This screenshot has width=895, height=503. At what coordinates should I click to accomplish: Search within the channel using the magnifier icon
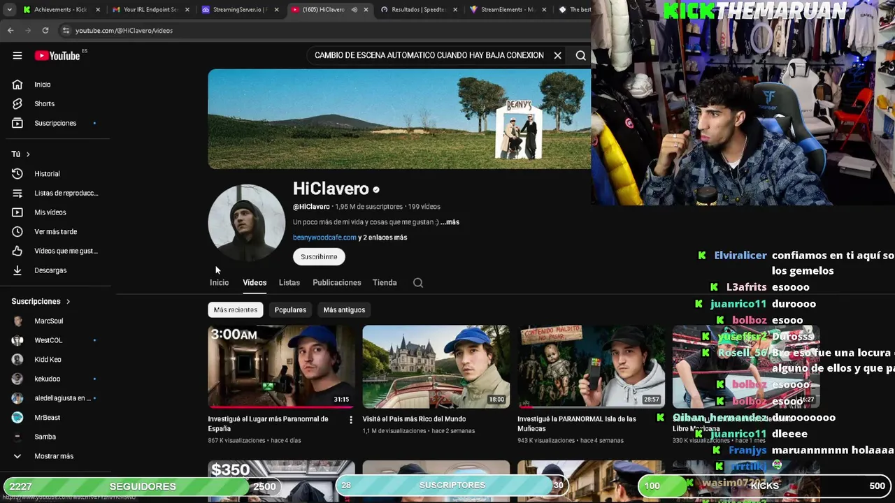coord(417,282)
